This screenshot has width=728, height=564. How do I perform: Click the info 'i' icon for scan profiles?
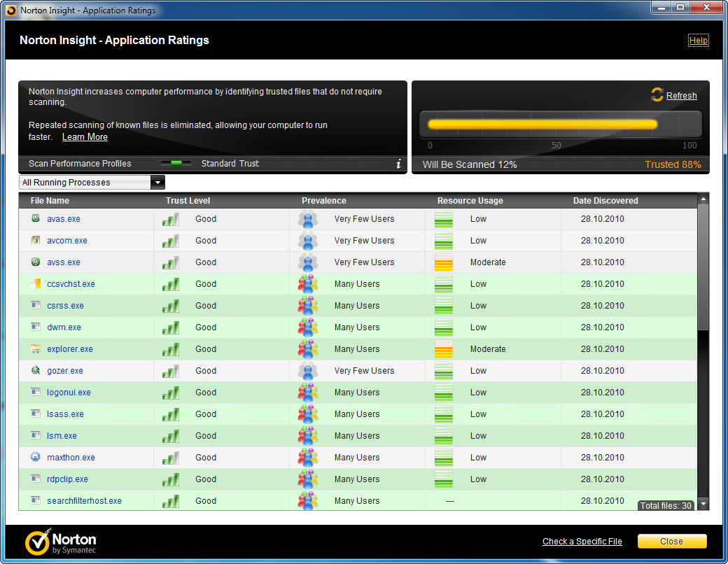point(398,164)
